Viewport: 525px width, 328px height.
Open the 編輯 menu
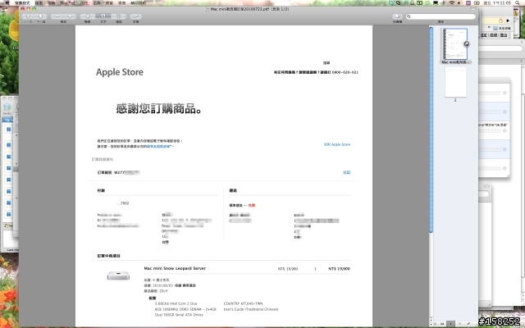click(51, 2)
